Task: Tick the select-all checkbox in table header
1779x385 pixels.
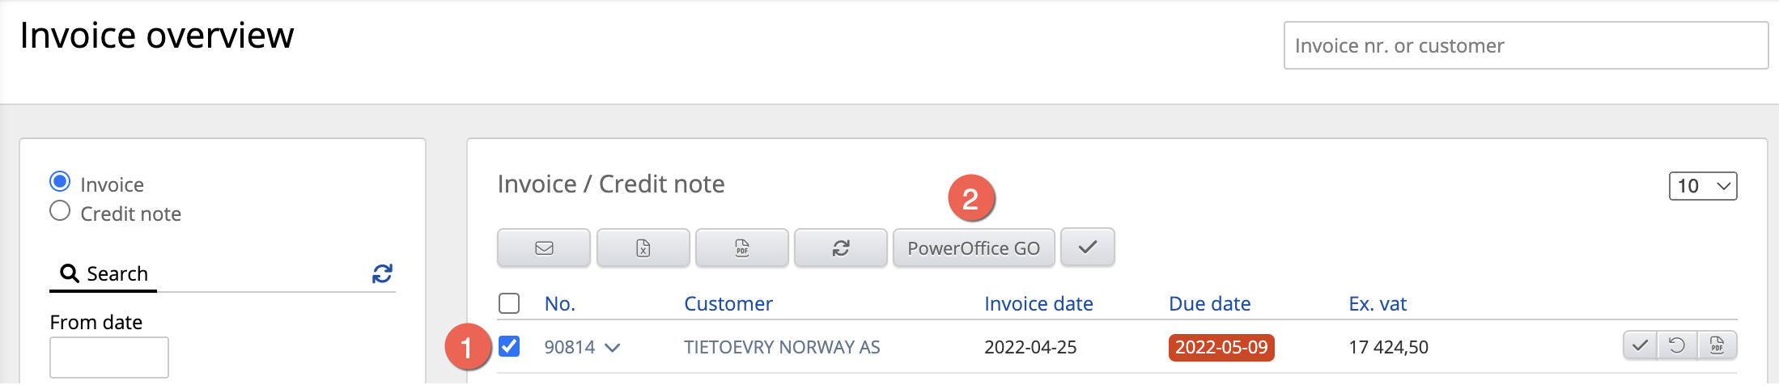Action: click(x=509, y=303)
